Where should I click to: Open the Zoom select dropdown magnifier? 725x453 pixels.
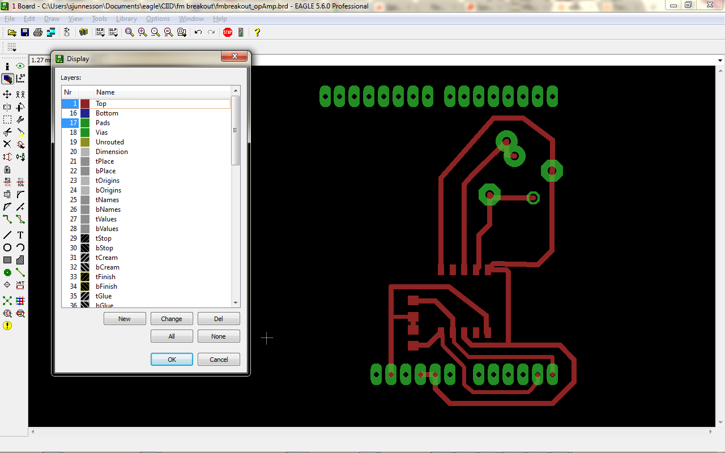click(x=182, y=32)
